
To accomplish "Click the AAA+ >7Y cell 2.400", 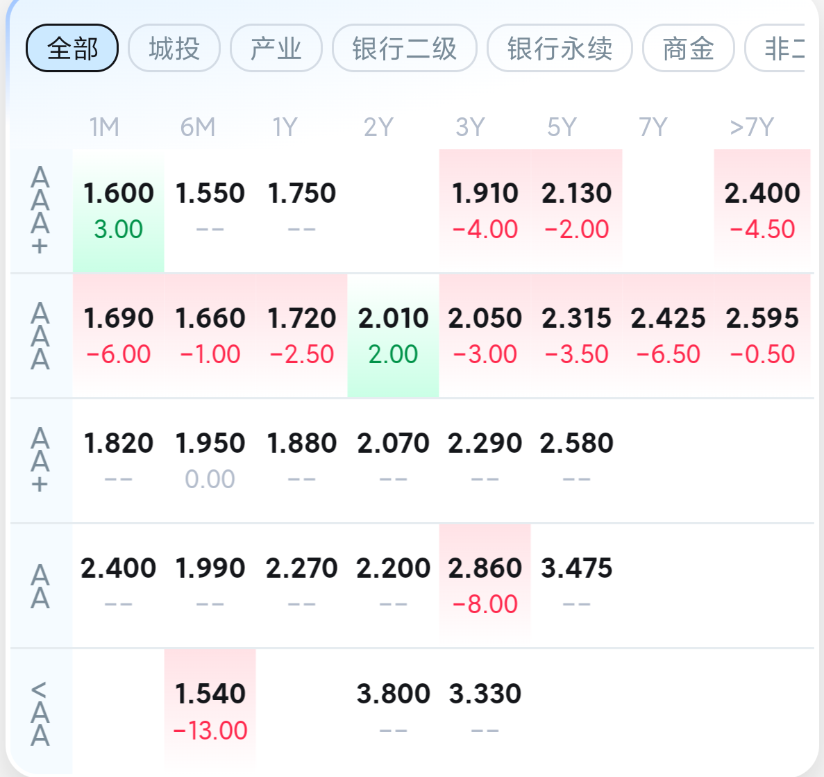I will point(762,211).
